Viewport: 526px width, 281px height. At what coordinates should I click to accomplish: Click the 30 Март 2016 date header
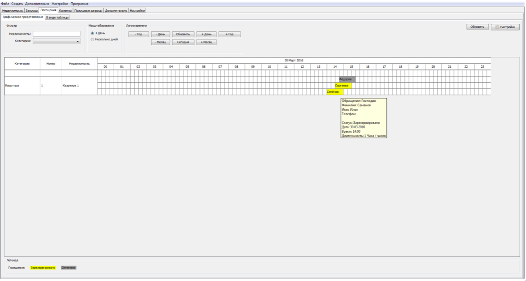click(x=294, y=61)
